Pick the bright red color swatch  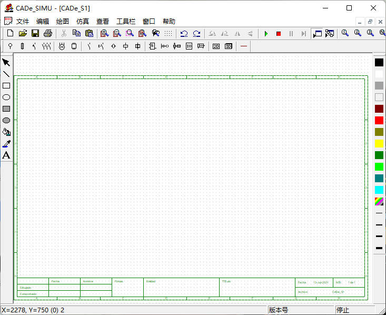379,121
